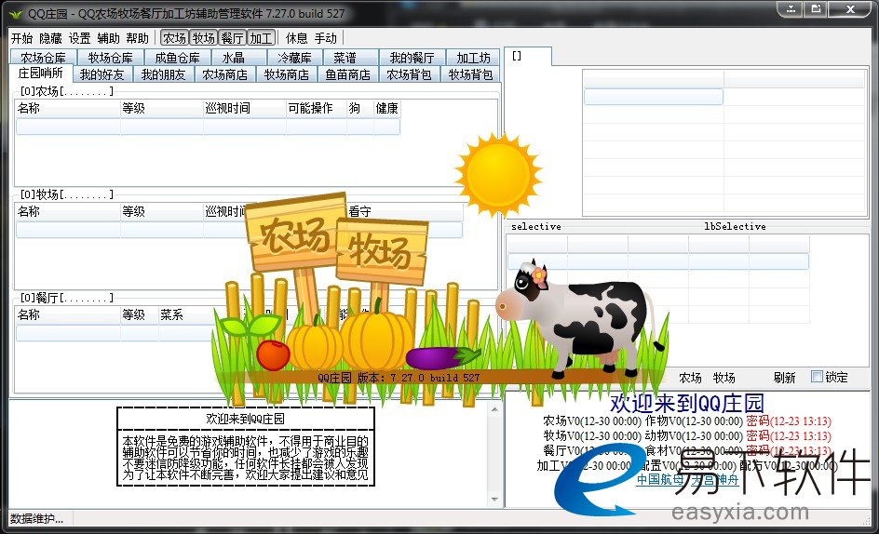Switch to the 我的餐厅 tab
879x534 pixels.
412,58
